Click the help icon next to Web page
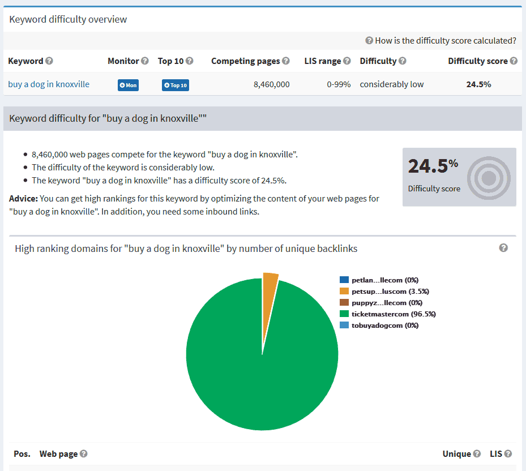The width and height of the screenshot is (526, 471). [83, 453]
